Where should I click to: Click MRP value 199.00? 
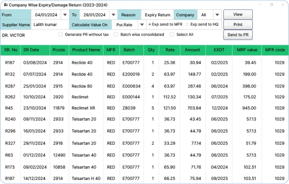tap(249, 74)
